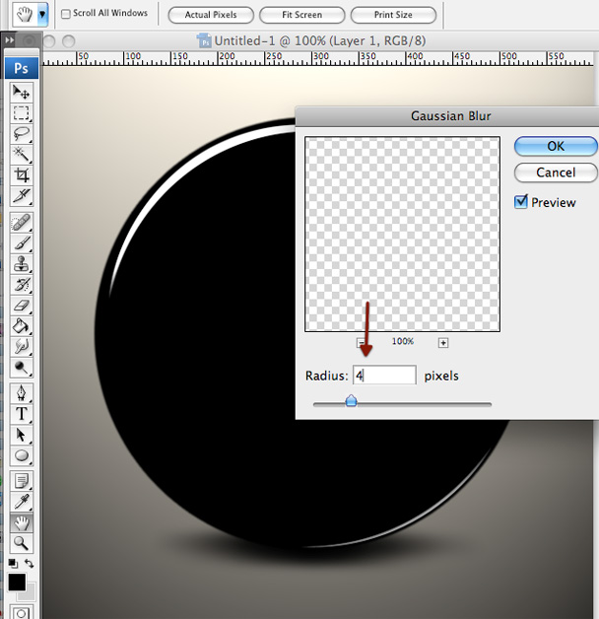Select the Pen tool
Screen dimensions: 599x619
tap(21, 393)
